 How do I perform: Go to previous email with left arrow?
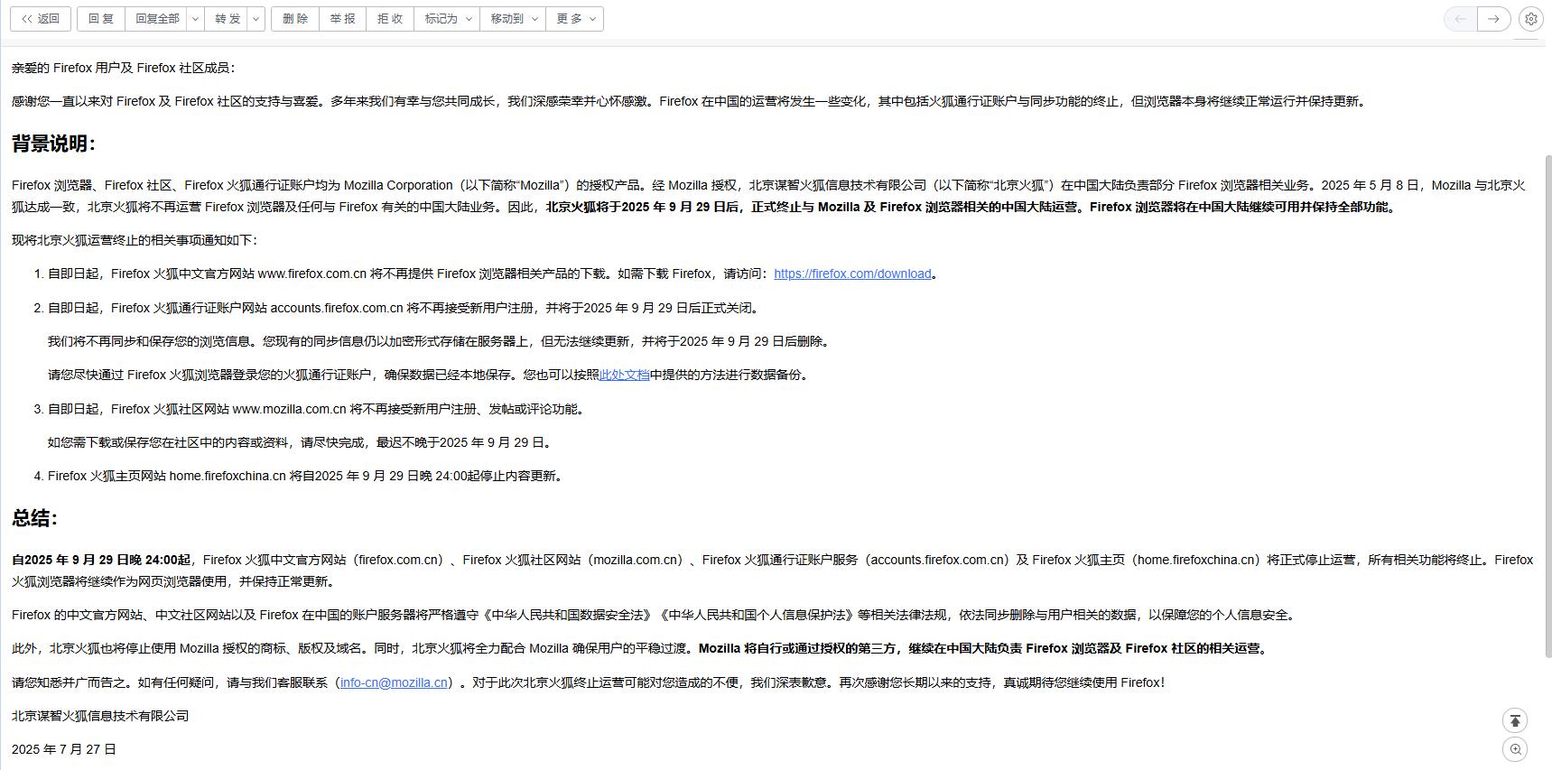1461,19
